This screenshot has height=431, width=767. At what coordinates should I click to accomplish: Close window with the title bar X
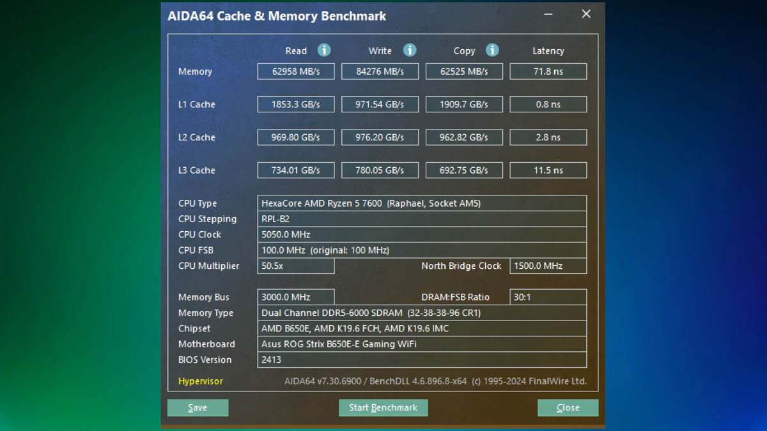click(585, 14)
